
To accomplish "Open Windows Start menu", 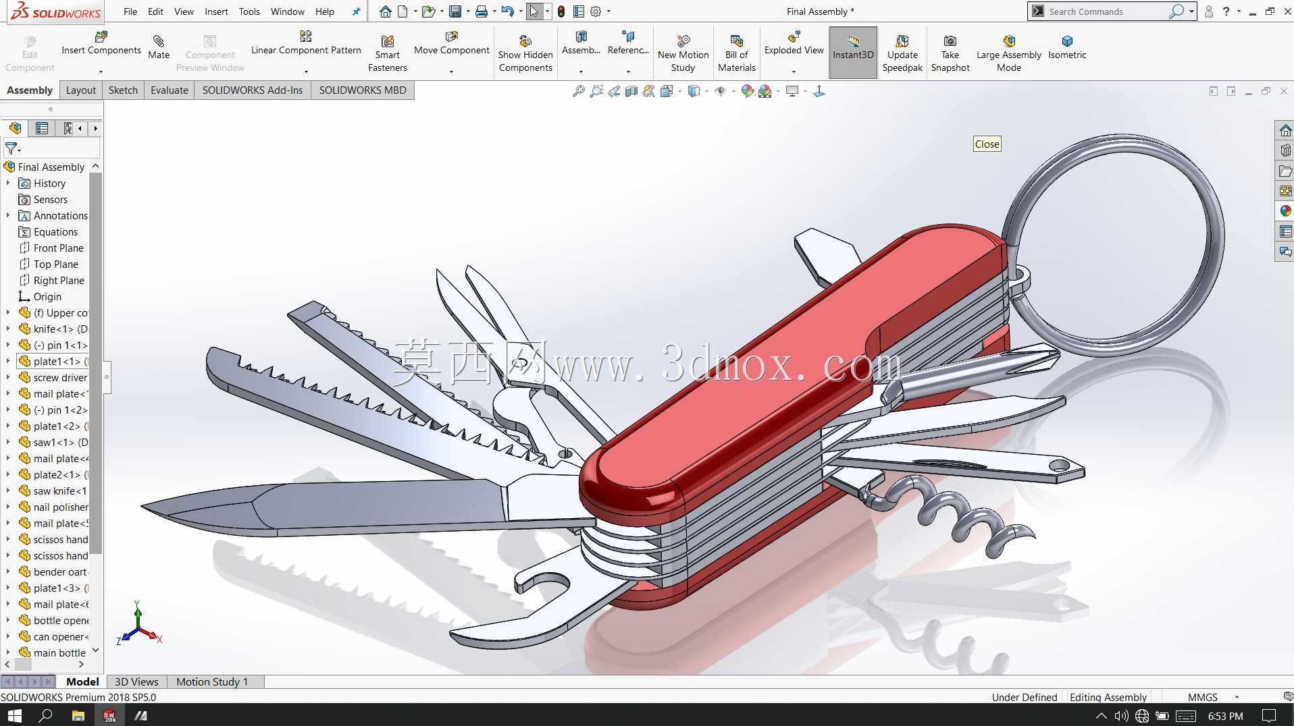I will pos(14,715).
